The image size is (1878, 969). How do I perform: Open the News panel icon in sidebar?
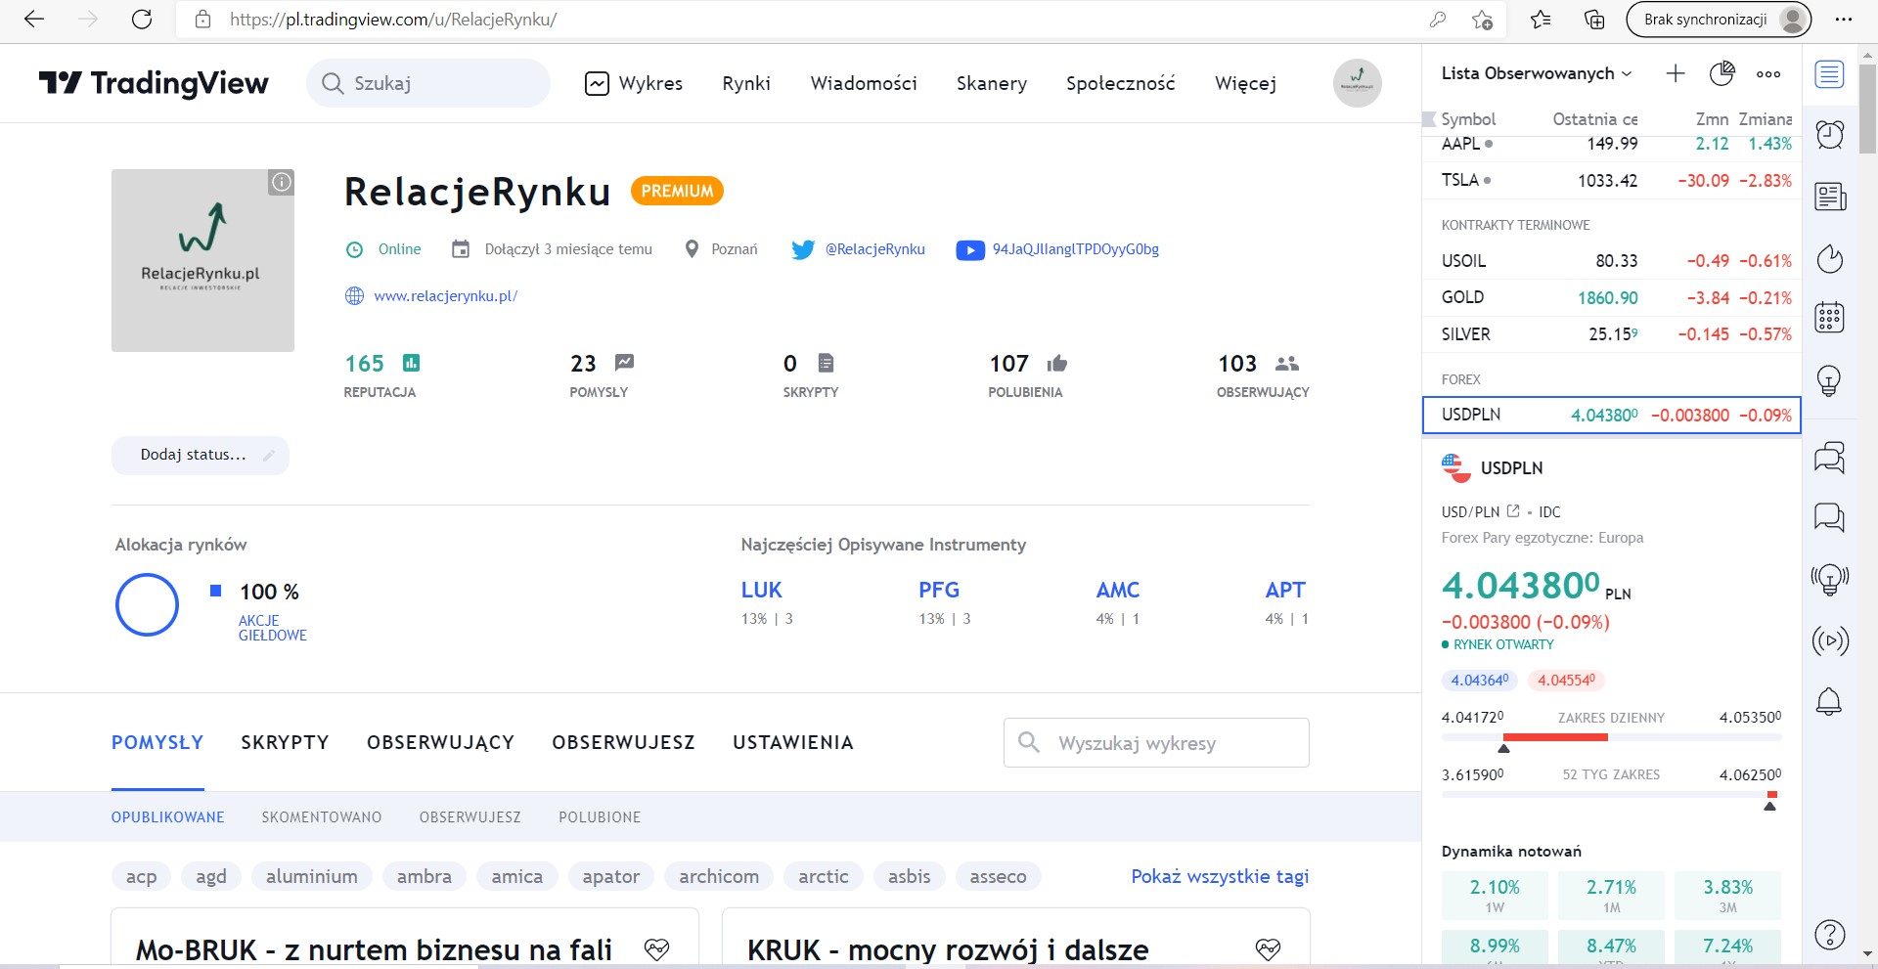point(1829,197)
